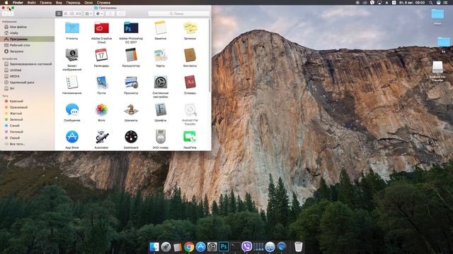This screenshot has width=453, height=254.
Task: Select the Контакты app icon
Action: point(190,55)
